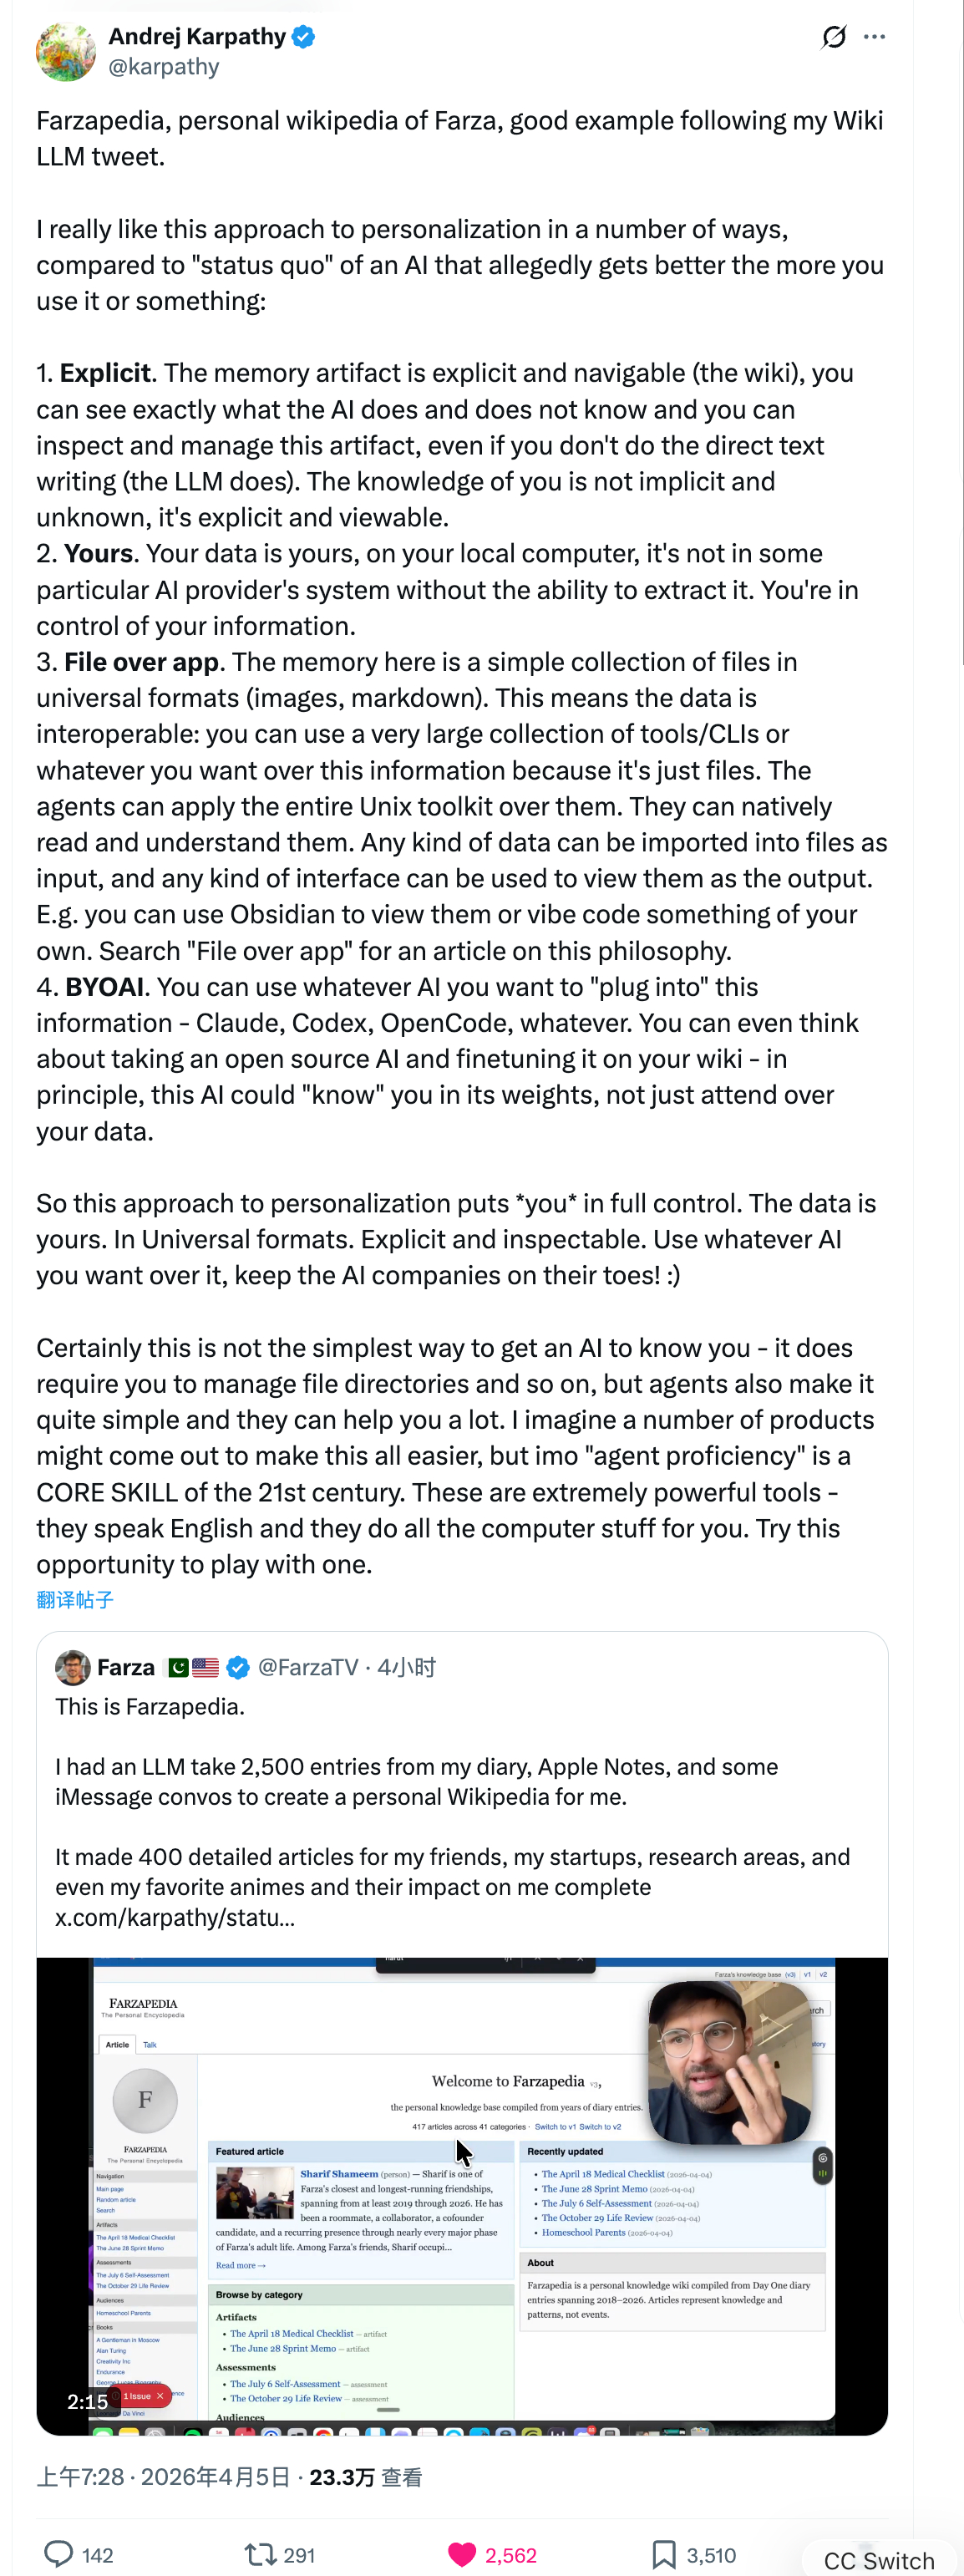Viewport: 964px width, 2576px height.
Task: Open the knowledge base version selector (v3)
Action: point(791,1975)
